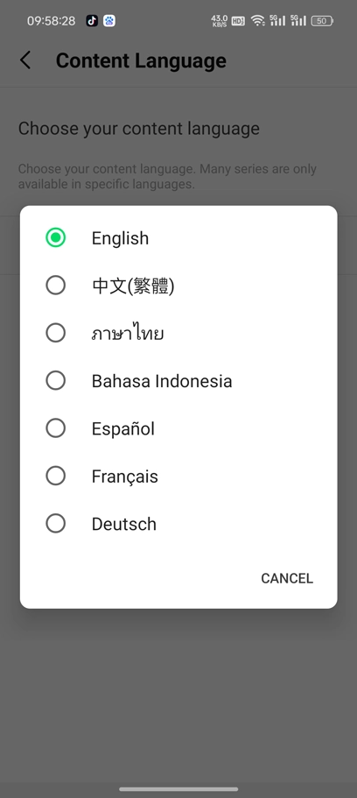Tap the network speed KB/s indicator
Image resolution: width=357 pixels, height=798 pixels.
point(219,21)
